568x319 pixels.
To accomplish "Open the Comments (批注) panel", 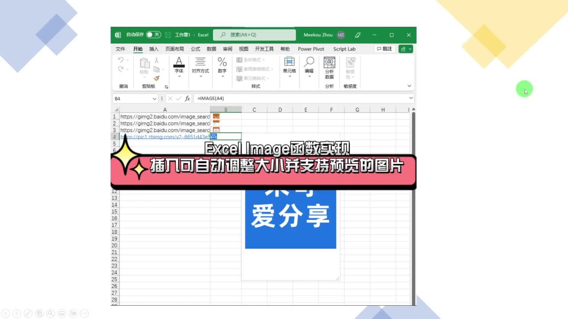I will 385,49.
